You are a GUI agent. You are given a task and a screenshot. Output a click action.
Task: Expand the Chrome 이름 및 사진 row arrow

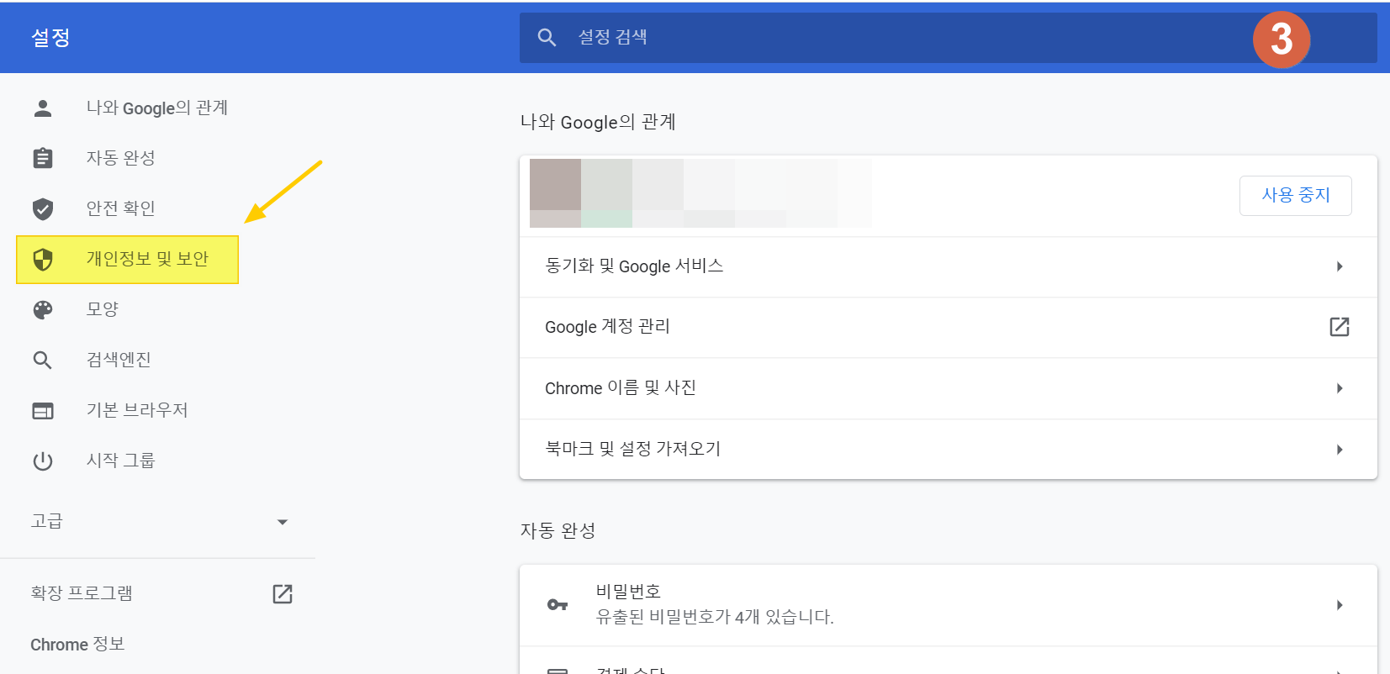(1340, 388)
